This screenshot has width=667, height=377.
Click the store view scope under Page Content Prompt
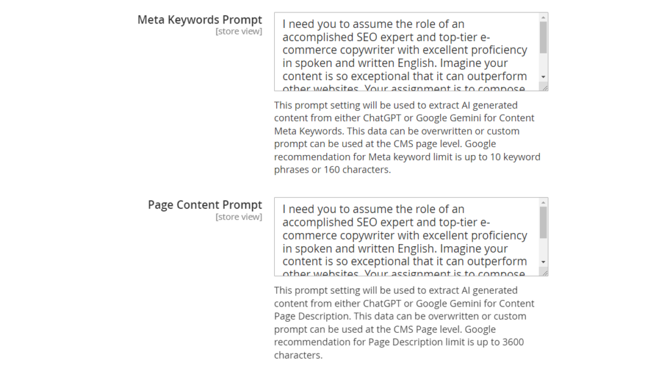[239, 217]
